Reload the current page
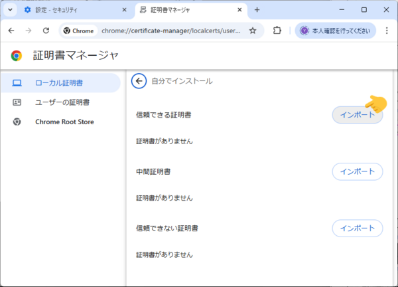 coord(46,31)
